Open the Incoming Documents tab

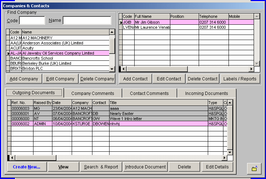[x=206, y=94]
